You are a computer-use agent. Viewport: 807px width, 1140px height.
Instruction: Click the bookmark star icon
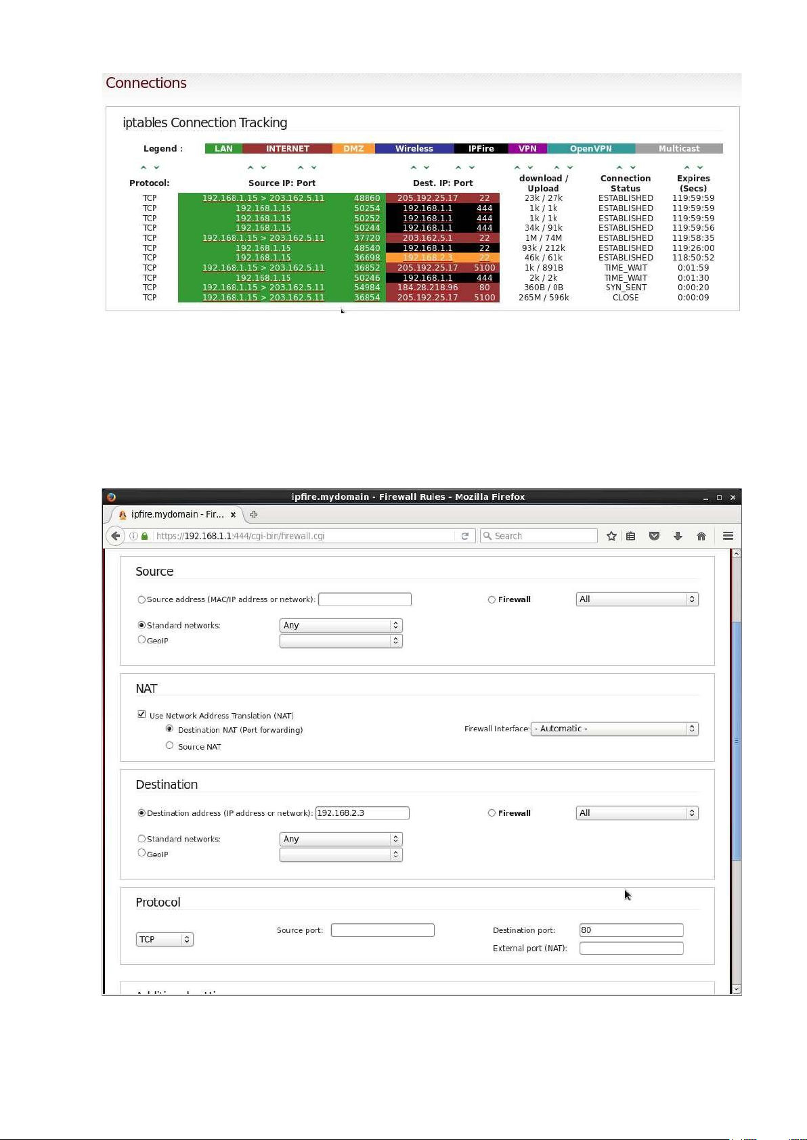pyautogui.click(x=611, y=536)
